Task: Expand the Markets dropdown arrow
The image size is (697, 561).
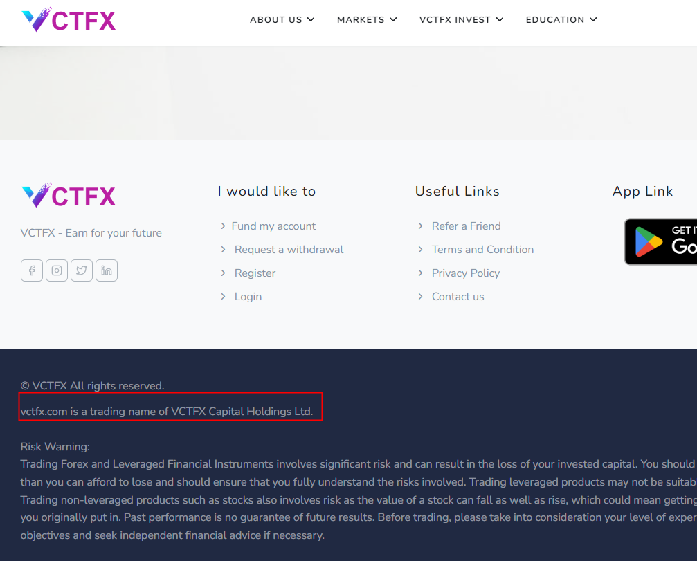Action: click(x=393, y=19)
